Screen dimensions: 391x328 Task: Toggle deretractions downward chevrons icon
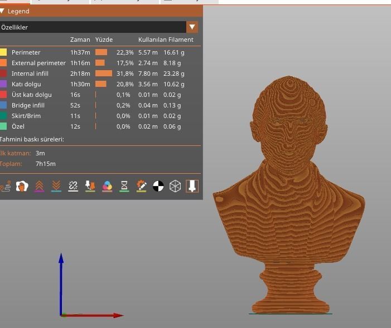[56, 186]
